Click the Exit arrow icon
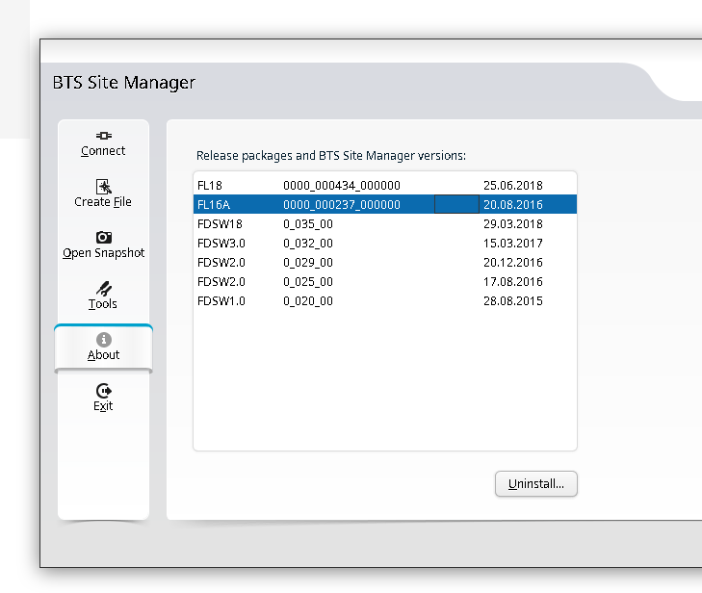This screenshot has width=702, height=593. [103, 391]
